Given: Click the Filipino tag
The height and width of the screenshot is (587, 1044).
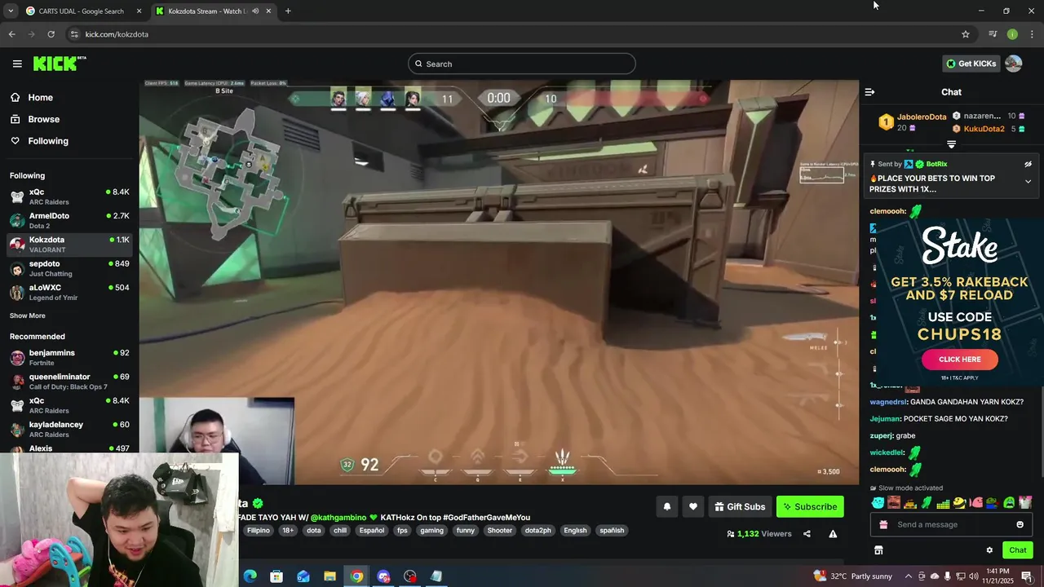Looking at the screenshot, I should pos(259,530).
